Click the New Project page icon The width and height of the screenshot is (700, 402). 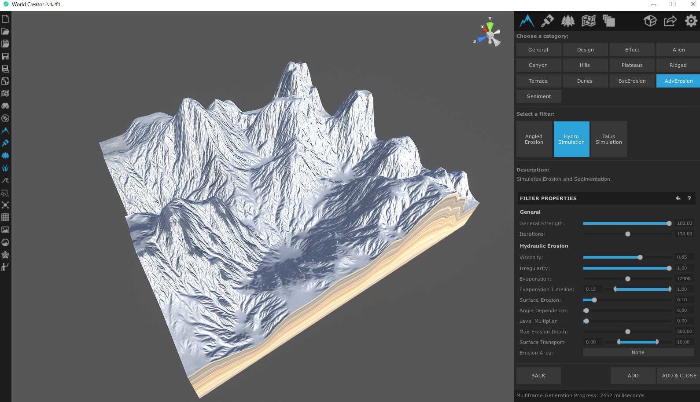5,19
